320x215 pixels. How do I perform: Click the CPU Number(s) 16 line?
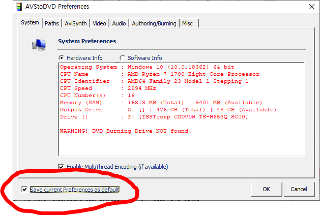97,96
